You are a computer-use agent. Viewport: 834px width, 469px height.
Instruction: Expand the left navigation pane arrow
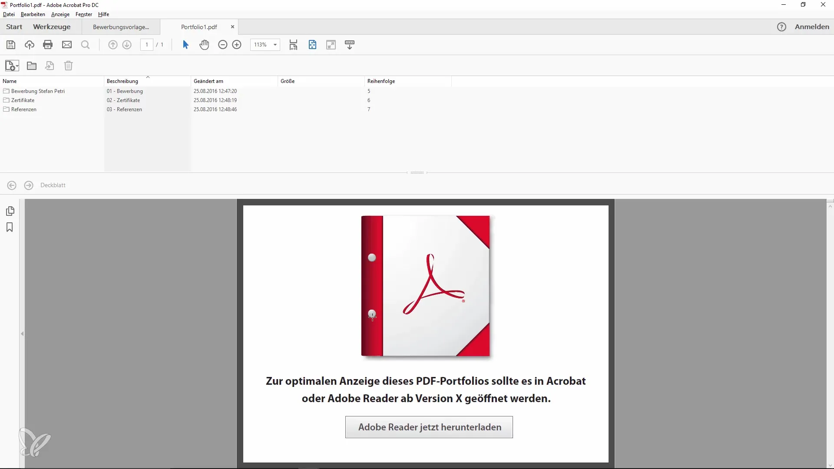(x=22, y=334)
